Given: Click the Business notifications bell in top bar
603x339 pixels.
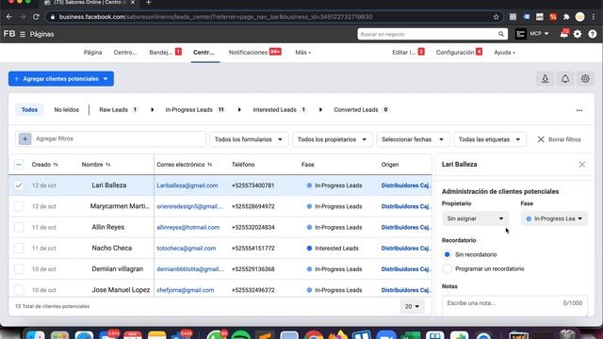Looking at the screenshot, I should coord(564,34).
